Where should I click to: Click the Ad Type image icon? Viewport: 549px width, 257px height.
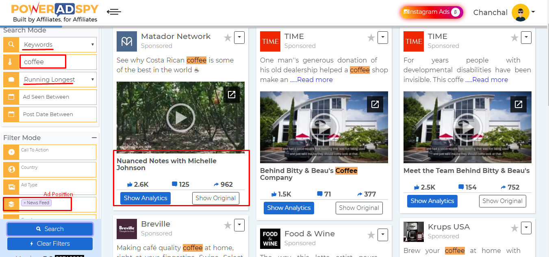[11, 187]
